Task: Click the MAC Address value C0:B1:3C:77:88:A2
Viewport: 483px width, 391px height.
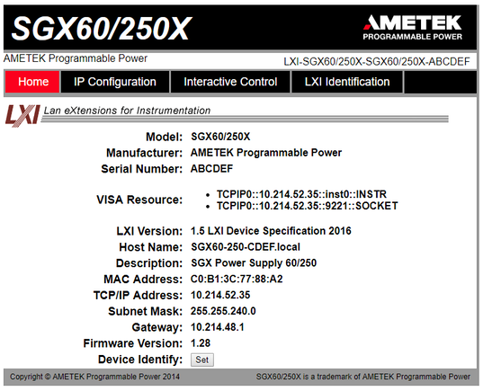Action: pos(237,279)
